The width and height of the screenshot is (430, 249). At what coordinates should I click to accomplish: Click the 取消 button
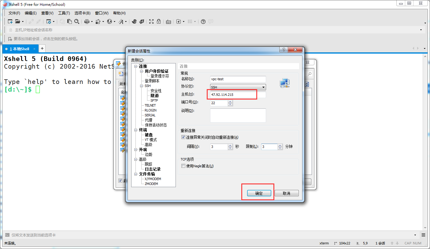(286, 193)
